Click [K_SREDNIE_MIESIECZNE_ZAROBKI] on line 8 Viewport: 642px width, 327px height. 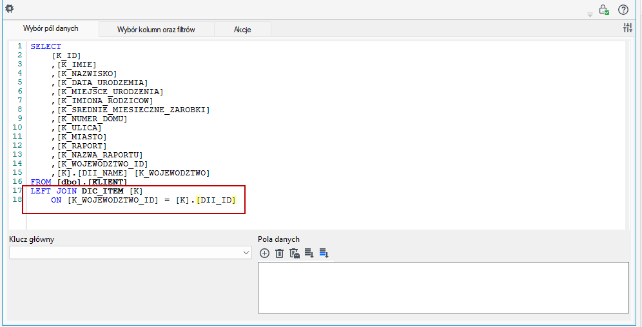pyautogui.click(x=133, y=110)
